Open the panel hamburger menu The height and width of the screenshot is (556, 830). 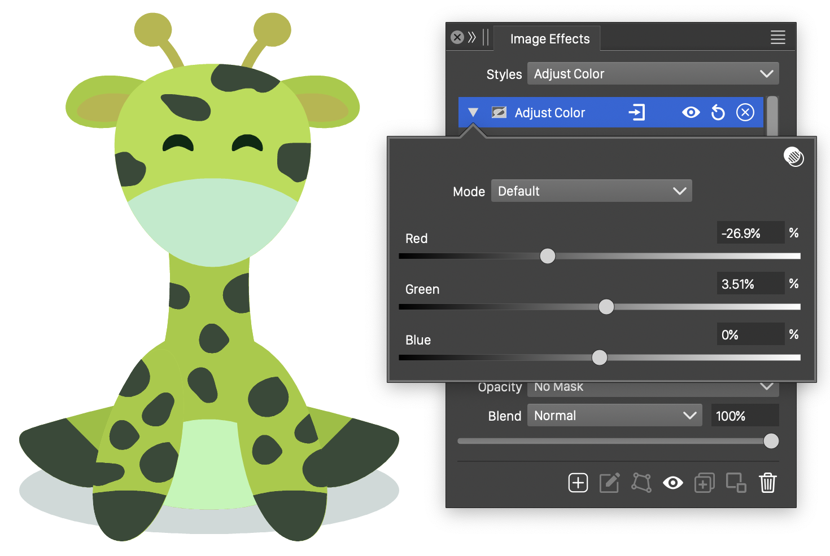pyautogui.click(x=777, y=38)
